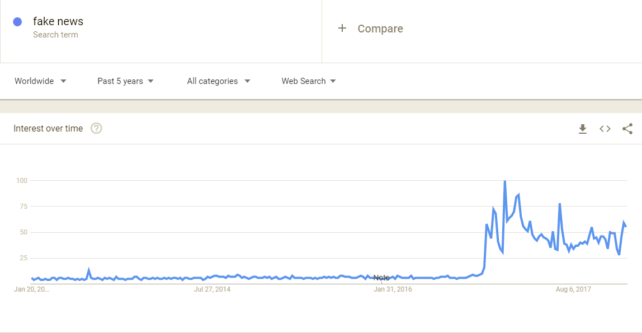Screen dimensions: 642x333
Task: Click the share icon
Action: tap(627, 129)
